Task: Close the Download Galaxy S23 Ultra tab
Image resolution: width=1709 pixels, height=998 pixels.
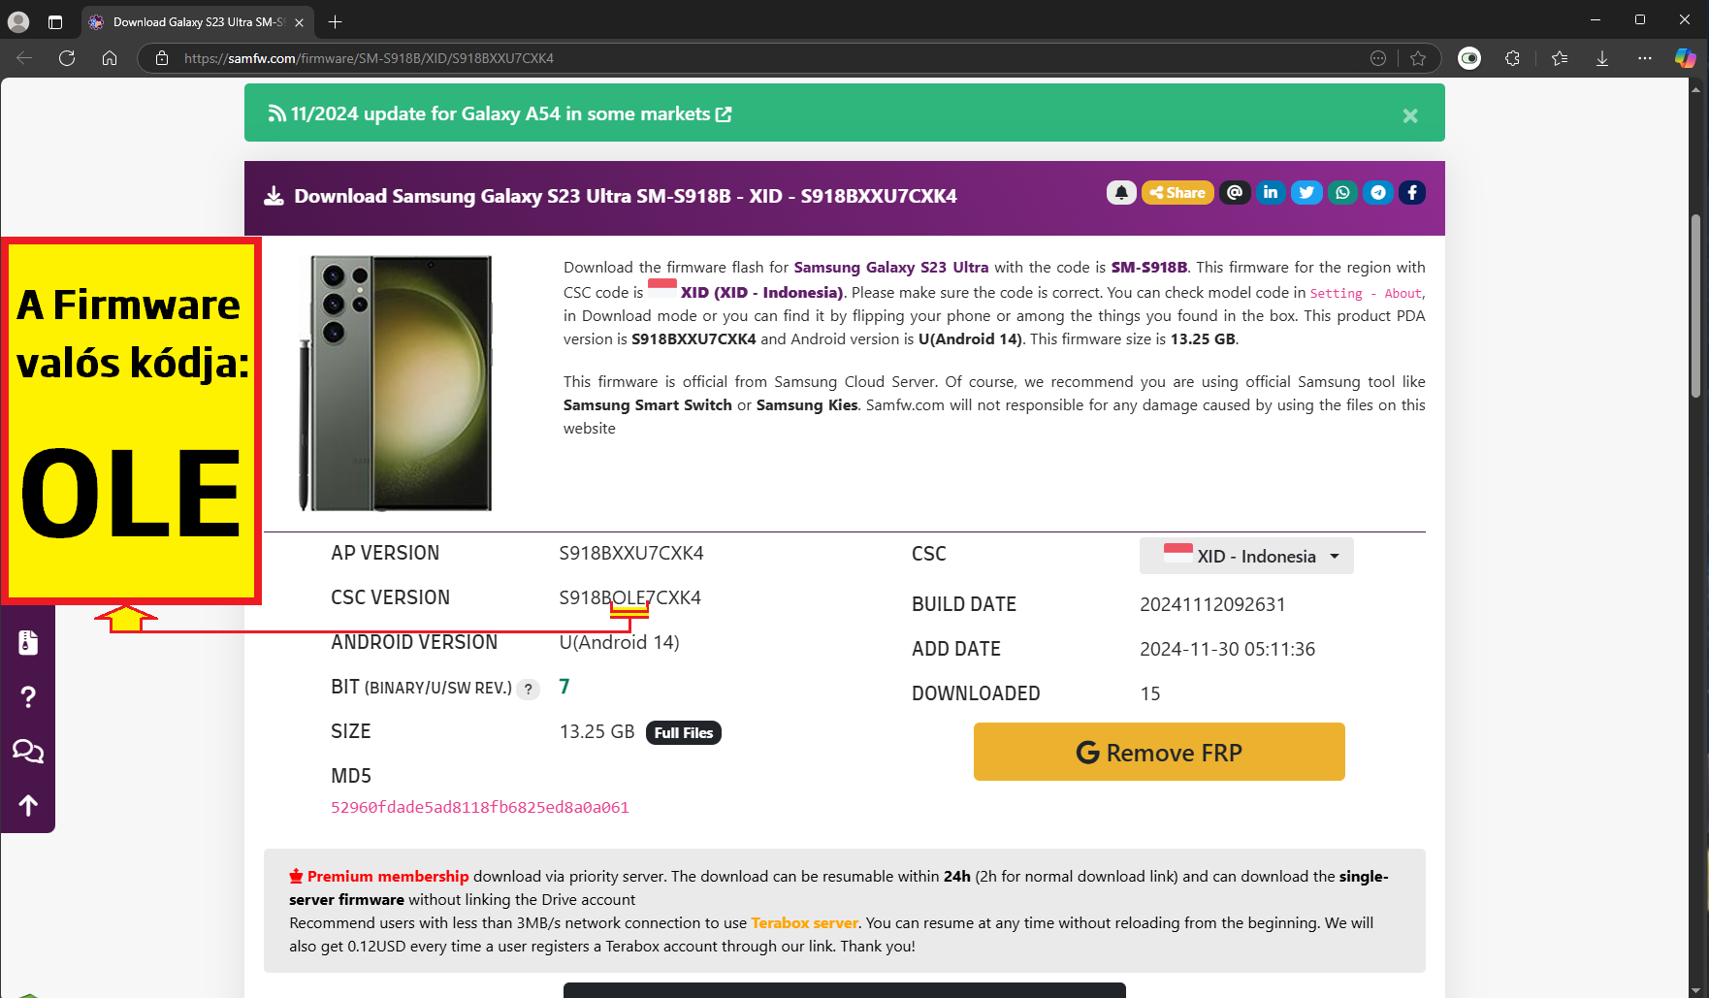Action: tap(299, 22)
